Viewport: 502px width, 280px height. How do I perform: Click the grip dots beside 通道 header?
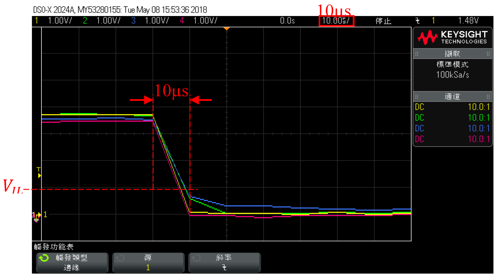click(417, 96)
